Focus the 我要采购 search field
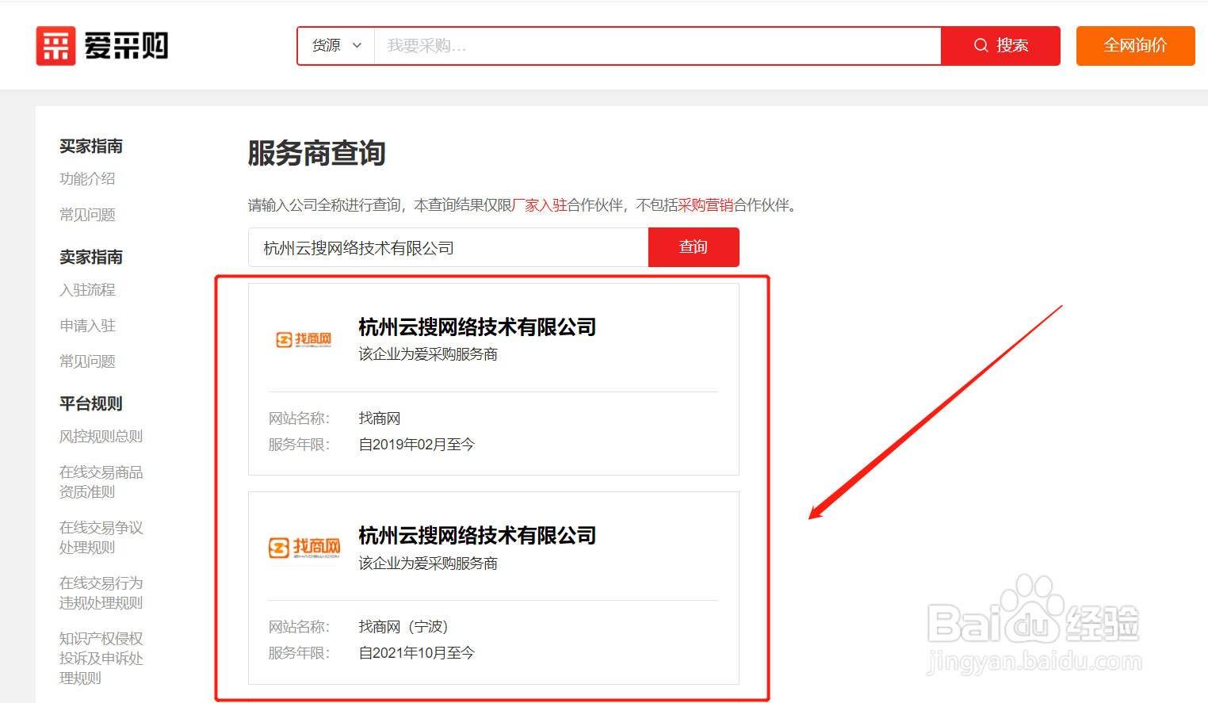Screen dimensions: 1208x703 [657, 46]
